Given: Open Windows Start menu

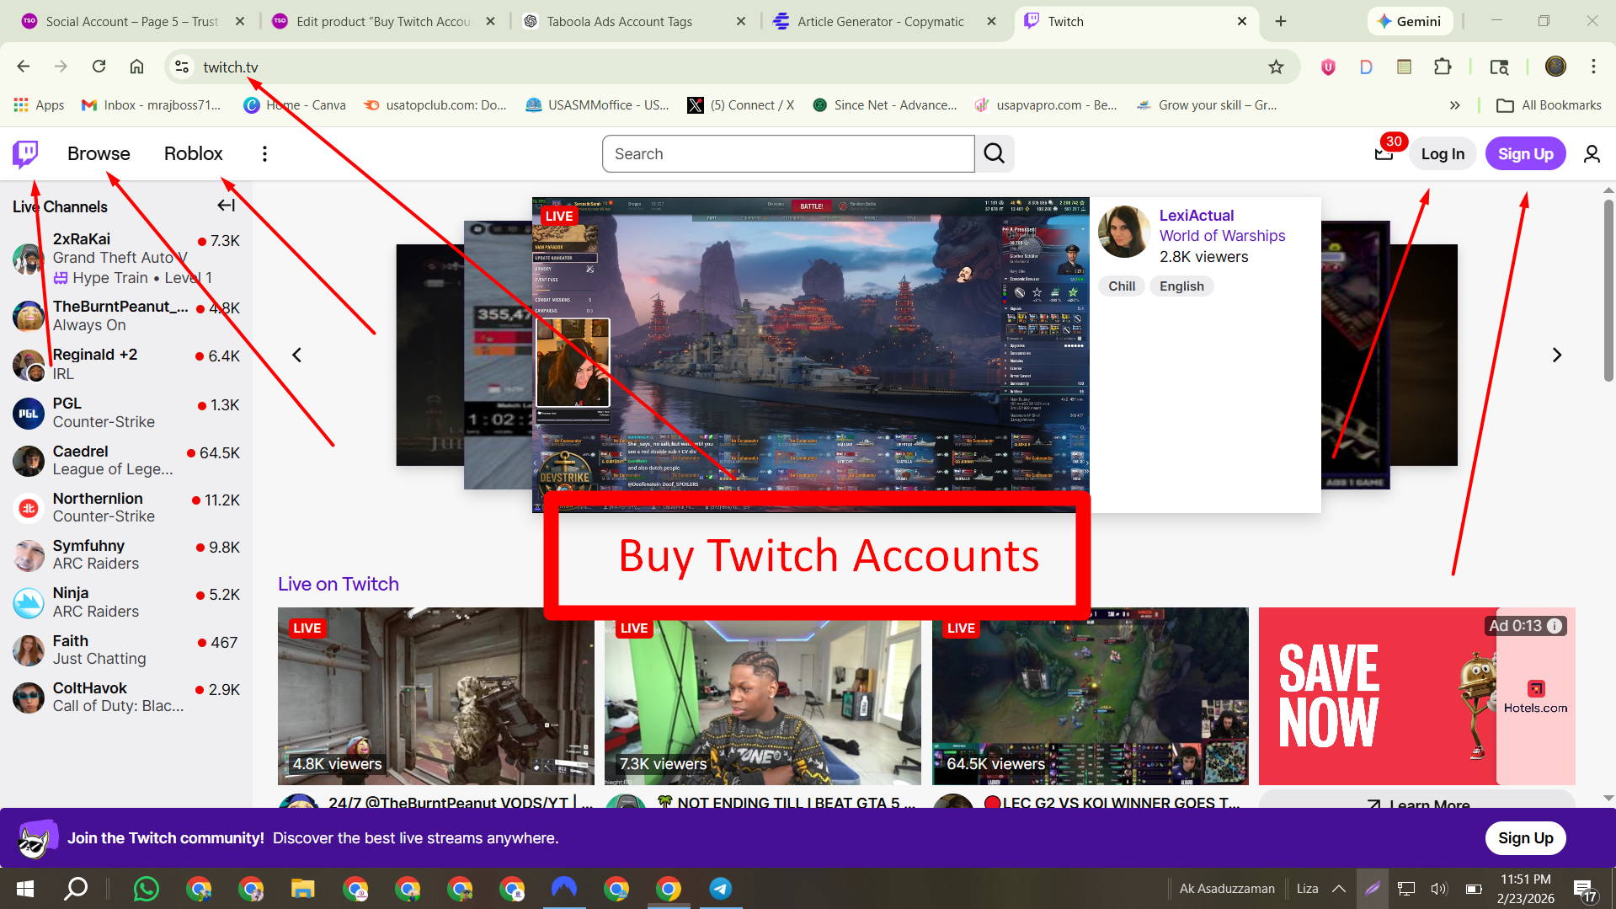Looking at the screenshot, I should (24, 889).
